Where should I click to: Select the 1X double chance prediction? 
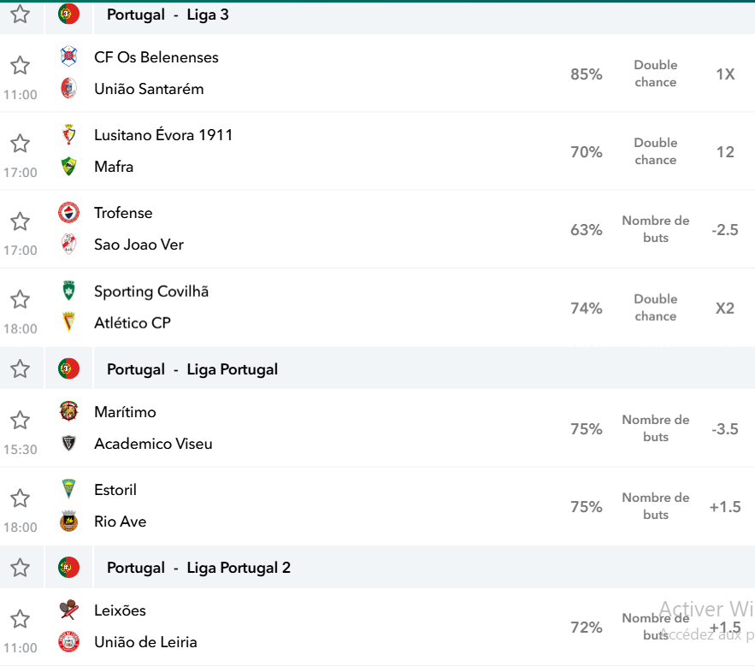725,74
